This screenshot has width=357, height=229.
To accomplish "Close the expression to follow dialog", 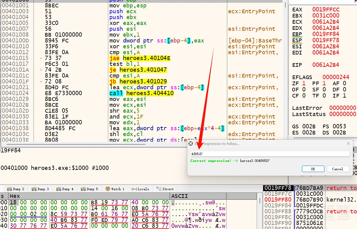I will [x=348, y=143].
